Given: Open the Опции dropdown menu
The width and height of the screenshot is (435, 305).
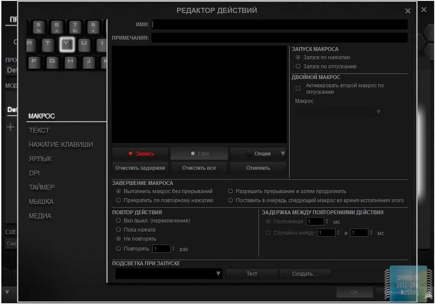Looking at the screenshot, I should click(258, 153).
